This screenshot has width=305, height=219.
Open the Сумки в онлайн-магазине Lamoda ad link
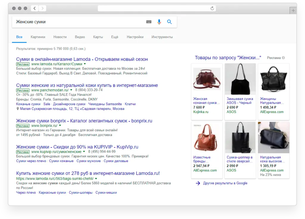[x=82, y=59]
